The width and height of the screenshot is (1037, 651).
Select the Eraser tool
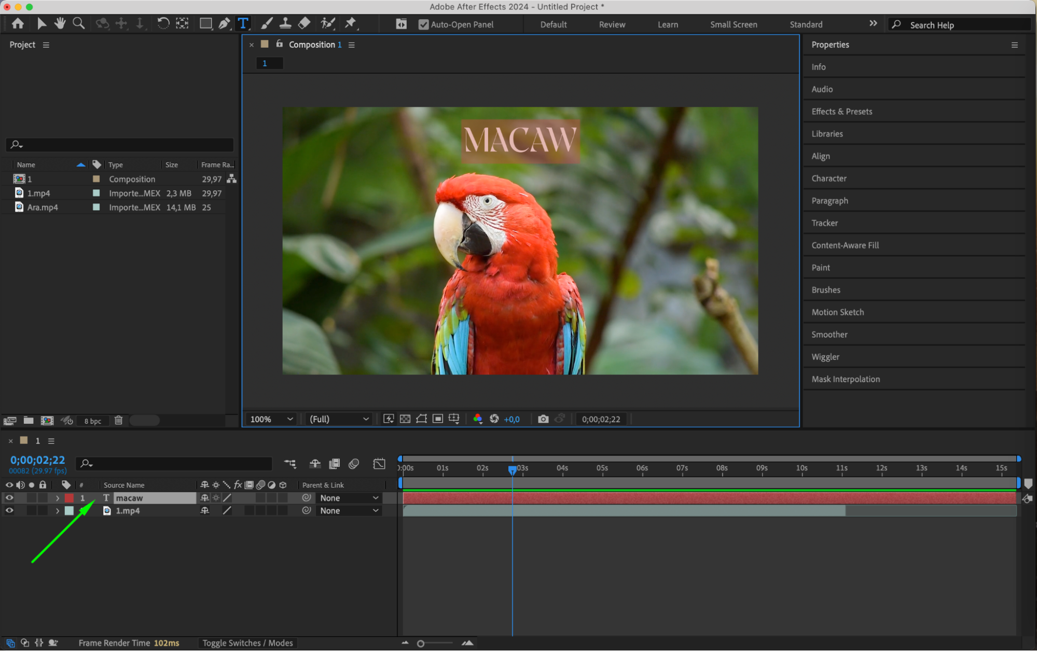click(305, 23)
